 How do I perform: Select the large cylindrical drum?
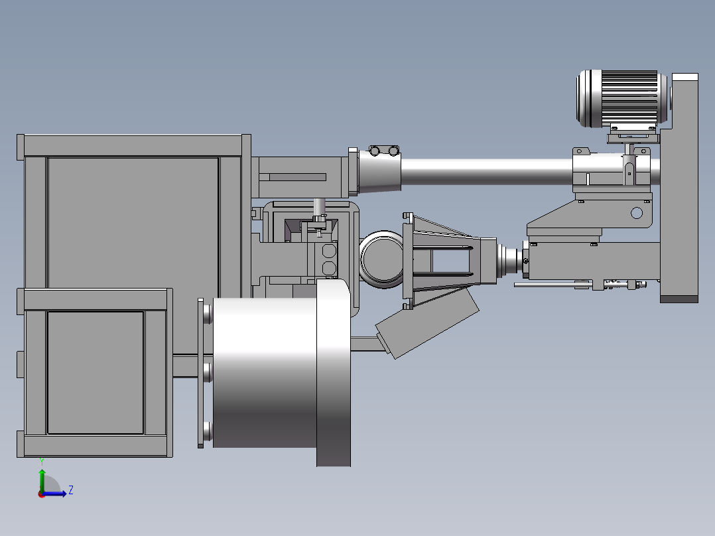click(265, 372)
